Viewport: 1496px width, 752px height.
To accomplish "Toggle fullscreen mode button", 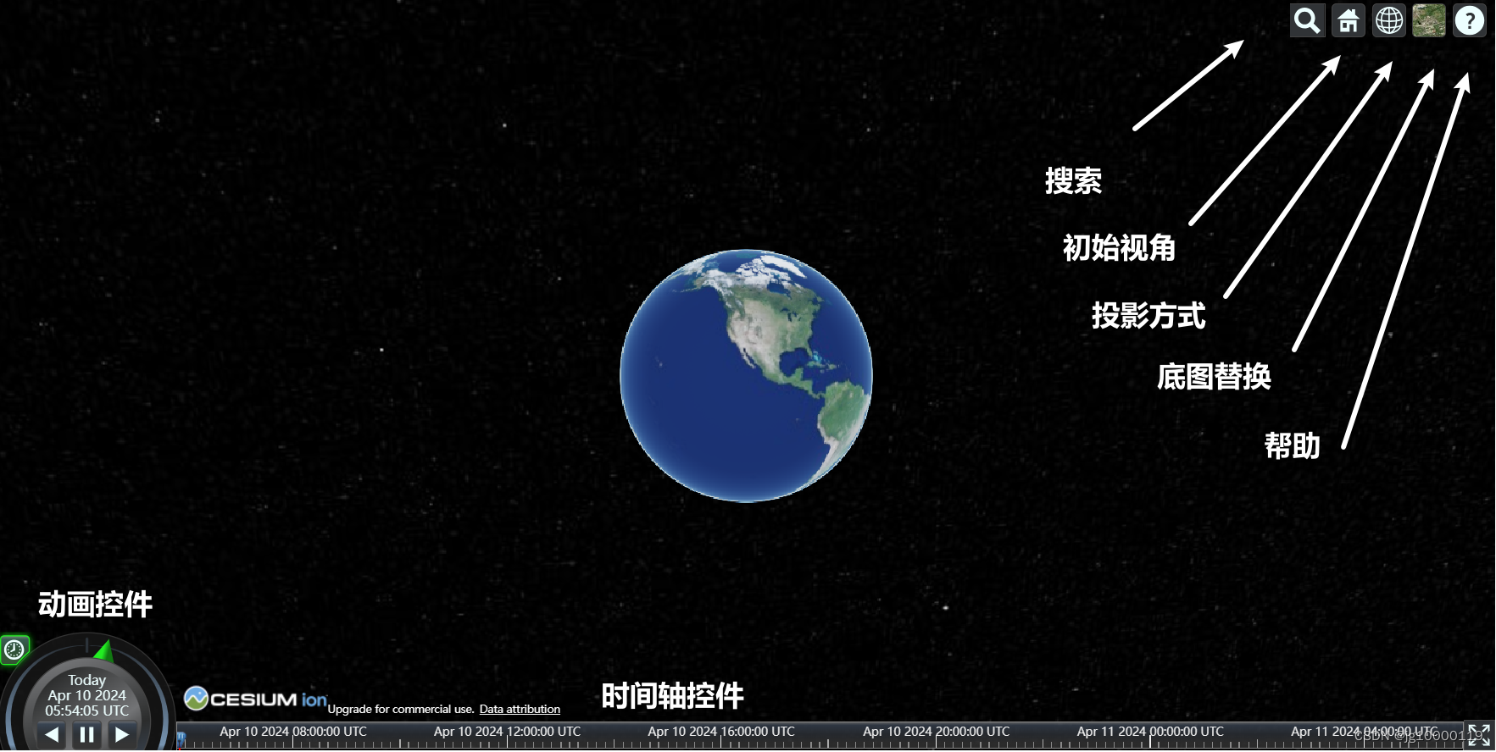I will click(x=1479, y=735).
